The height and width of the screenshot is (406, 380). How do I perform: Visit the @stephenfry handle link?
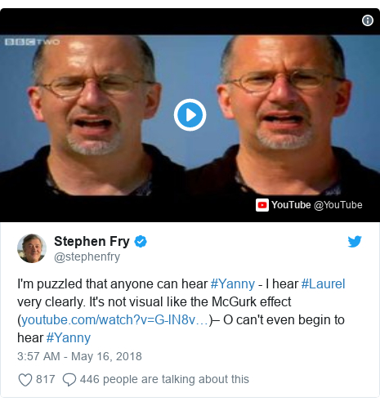click(87, 257)
